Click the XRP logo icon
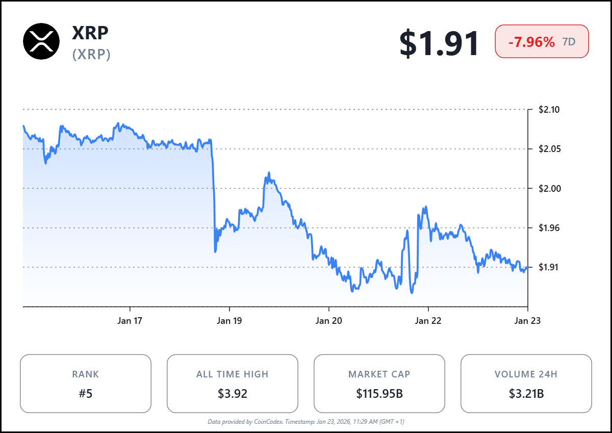612x433 pixels. tap(41, 41)
